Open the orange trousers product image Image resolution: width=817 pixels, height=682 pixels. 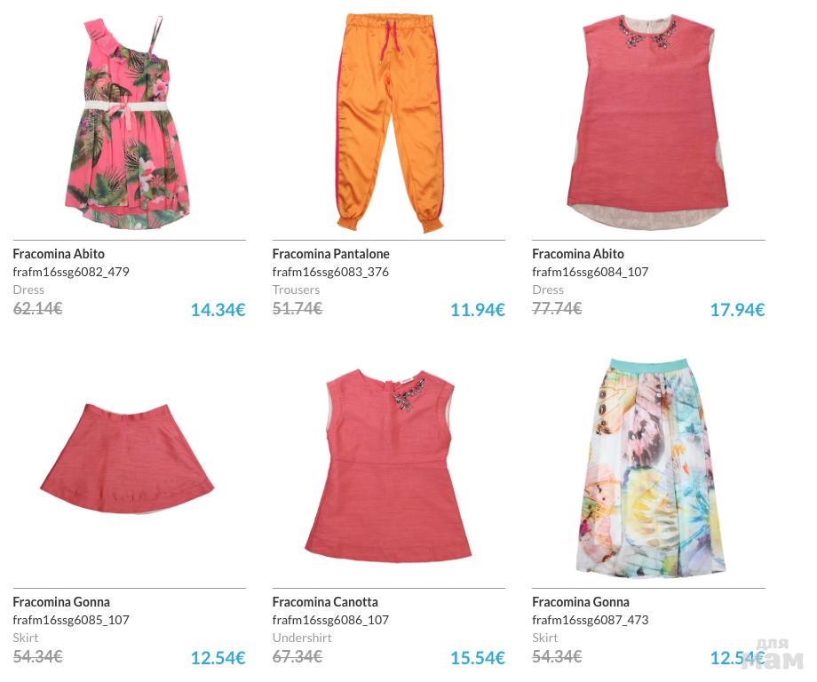coord(389,123)
